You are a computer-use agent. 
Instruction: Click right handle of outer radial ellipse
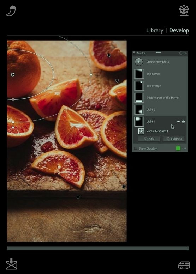(x=91, y=75)
